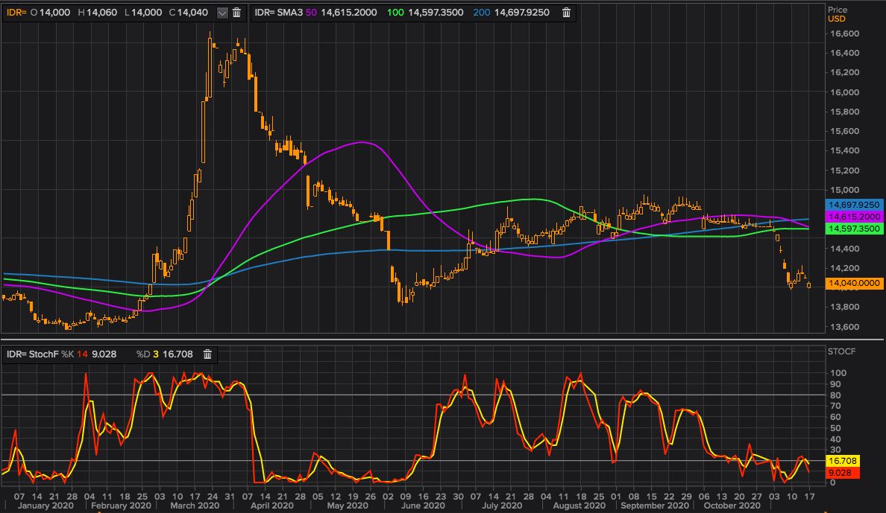Click the yellow 16.708 %D value tag
This screenshot has height=513, width=886.
(843, 461)
